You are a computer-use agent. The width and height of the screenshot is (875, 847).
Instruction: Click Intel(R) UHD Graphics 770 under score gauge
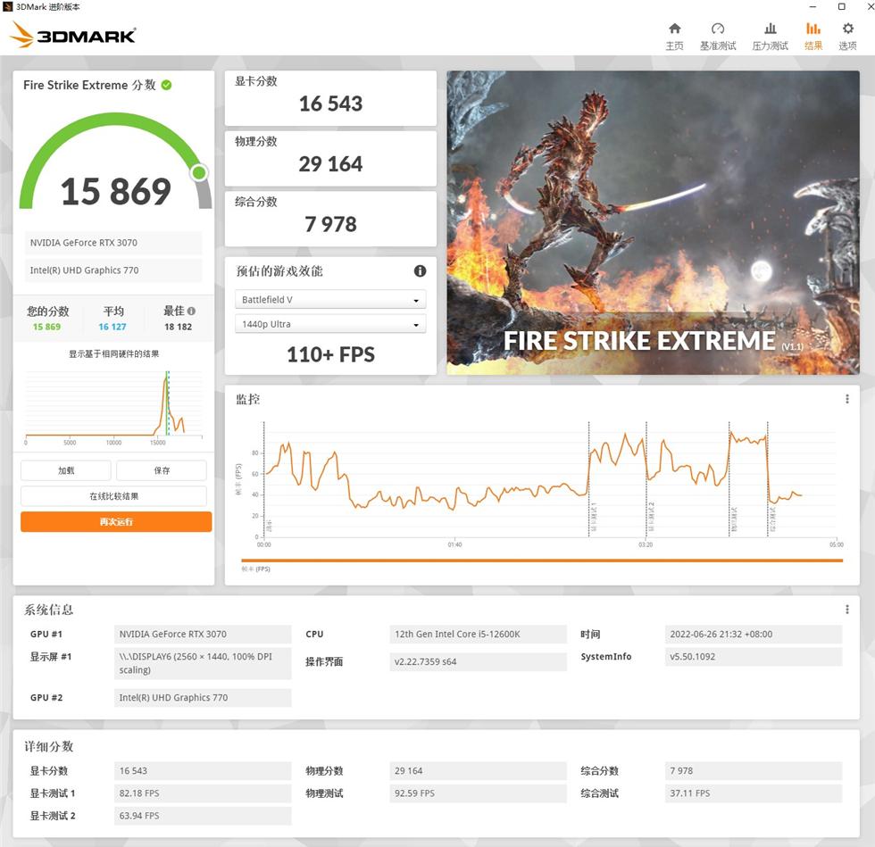tap(113, 270)
